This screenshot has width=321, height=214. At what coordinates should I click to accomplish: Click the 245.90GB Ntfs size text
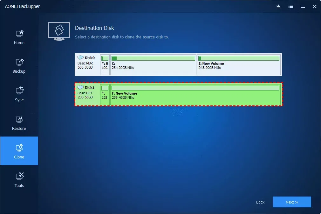tap(210, 68)
